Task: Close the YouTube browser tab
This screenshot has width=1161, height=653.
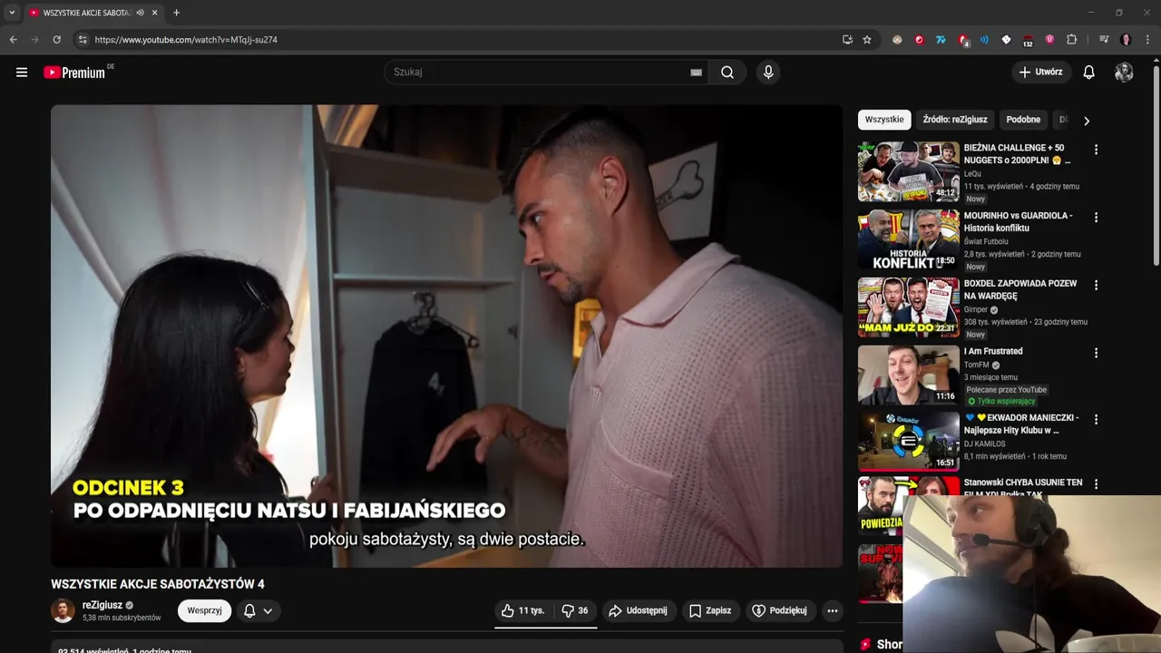Action: point(154,13)
